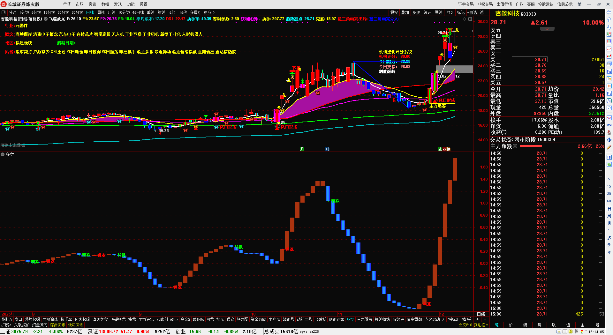
Task: Click the 复权 button
Action: (x=394, y=12)
